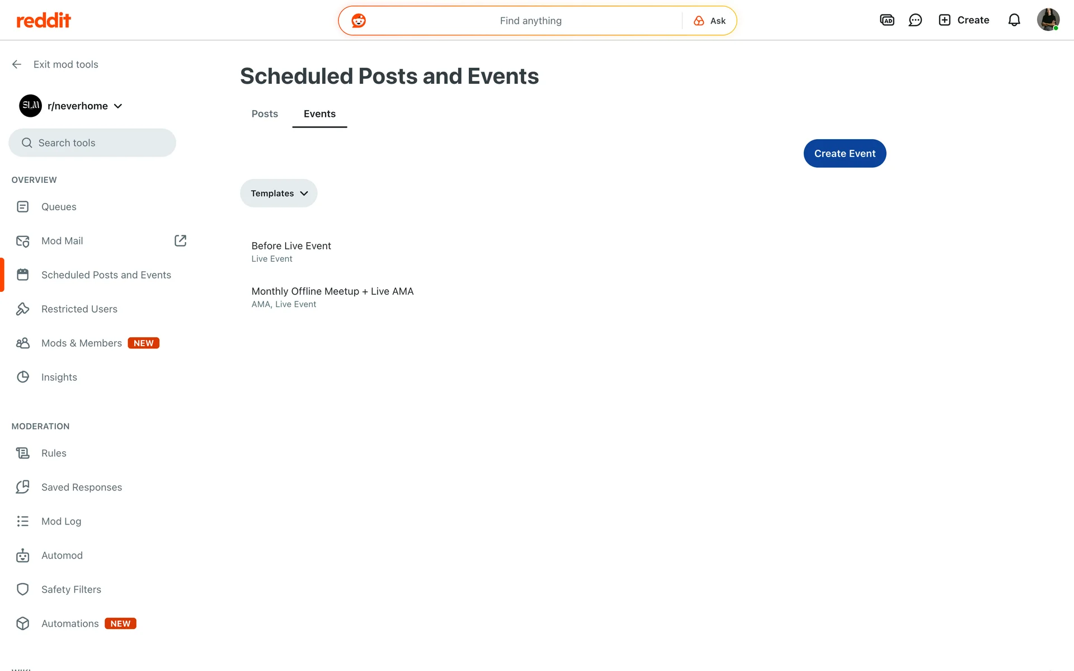
Task: Open the Reddit home logo
Action: tap(44, 21)
